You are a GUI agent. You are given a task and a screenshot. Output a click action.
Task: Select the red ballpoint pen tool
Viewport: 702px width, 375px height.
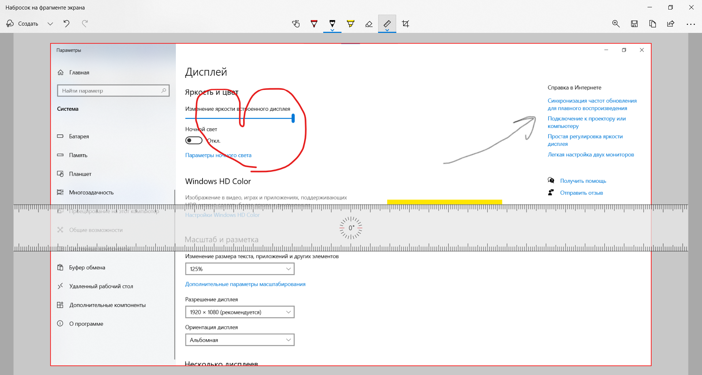(x=314, y=24)
